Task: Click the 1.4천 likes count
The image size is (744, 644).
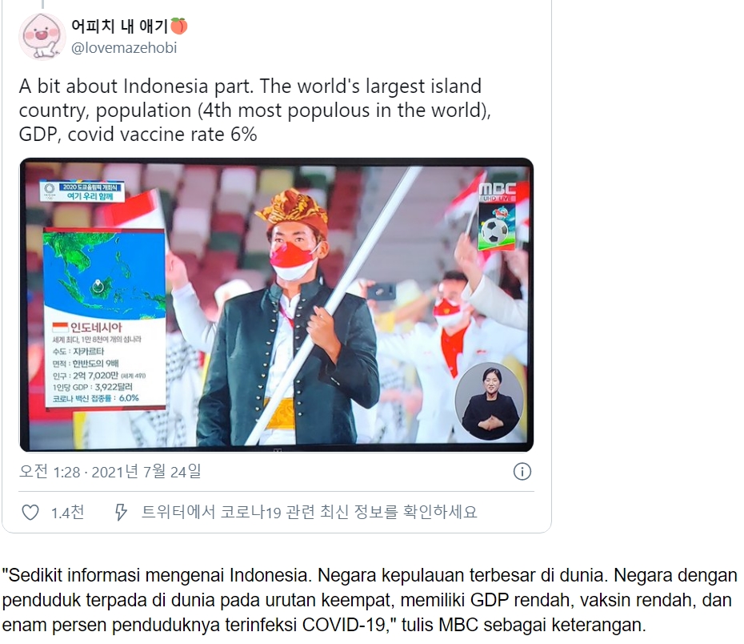Action: 68,513
